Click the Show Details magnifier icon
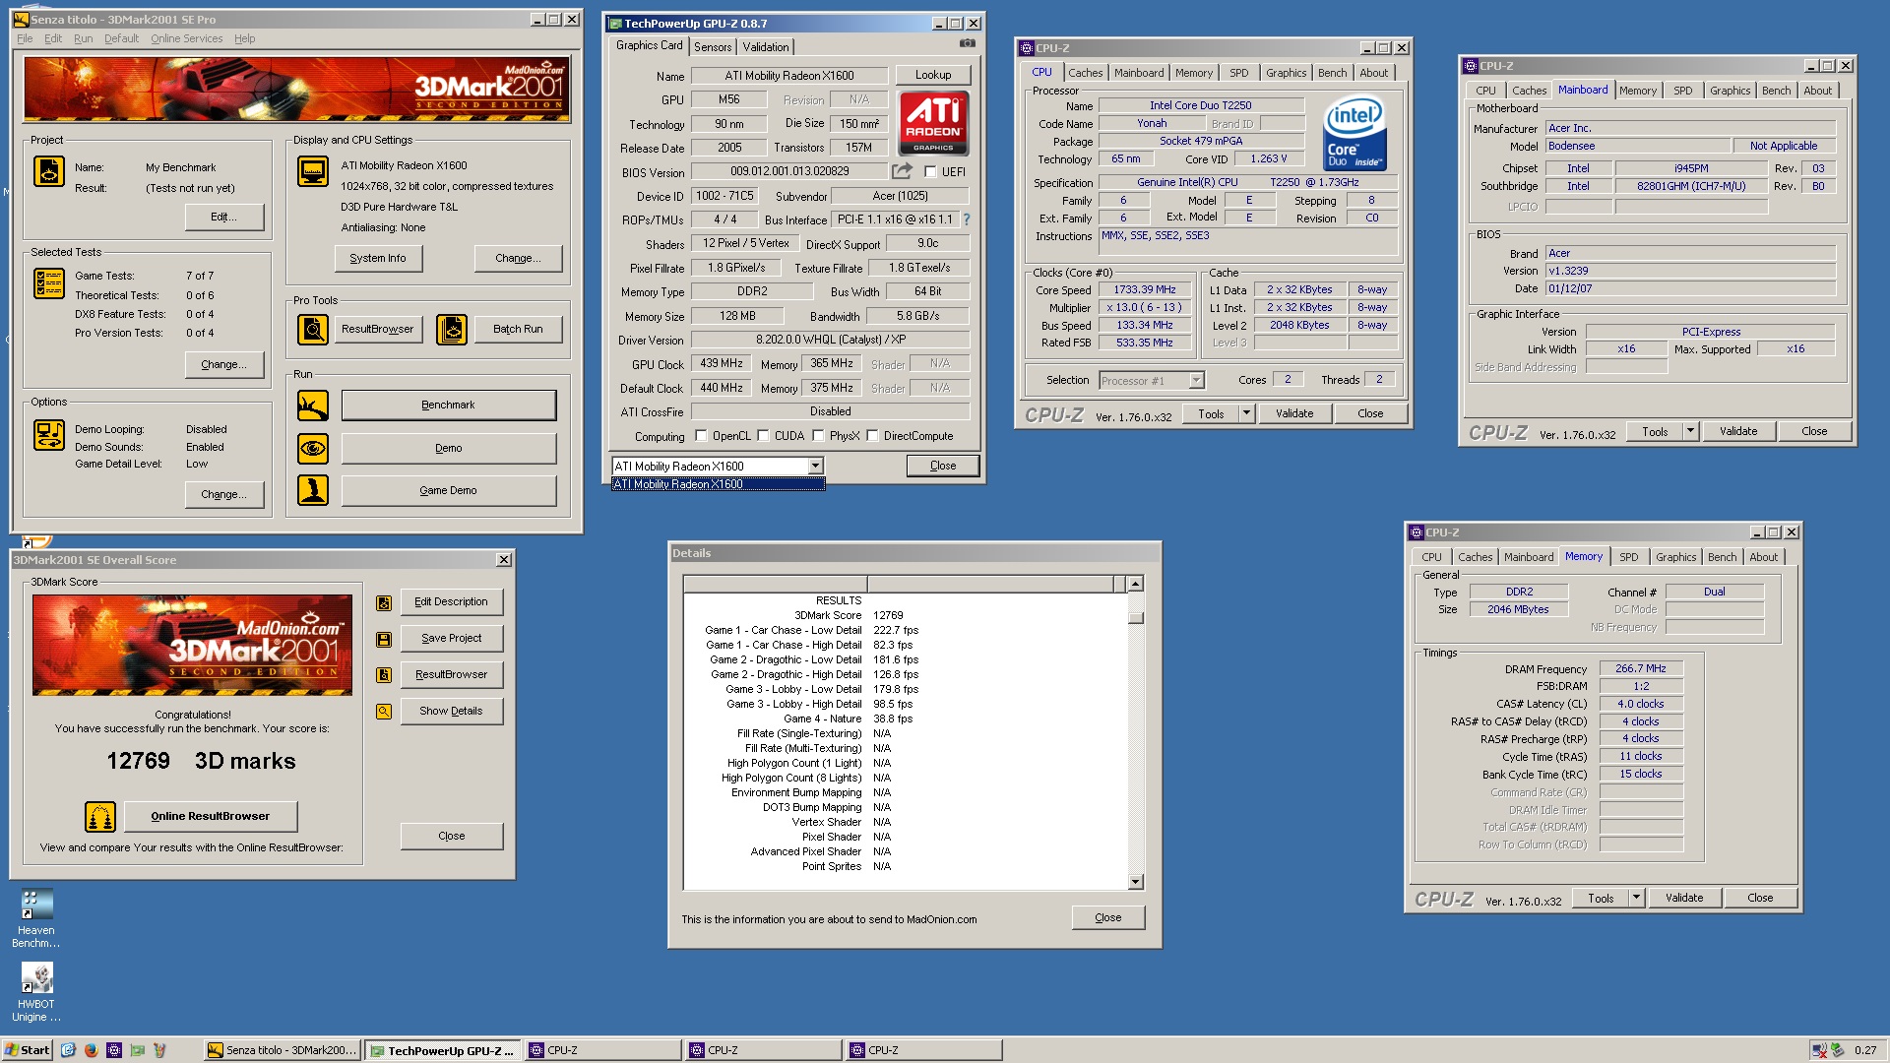The image size is (1890, 1063). (384, 712)
